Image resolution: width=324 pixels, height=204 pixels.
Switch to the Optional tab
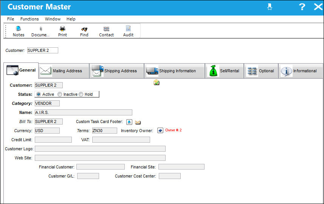[261, 71]
